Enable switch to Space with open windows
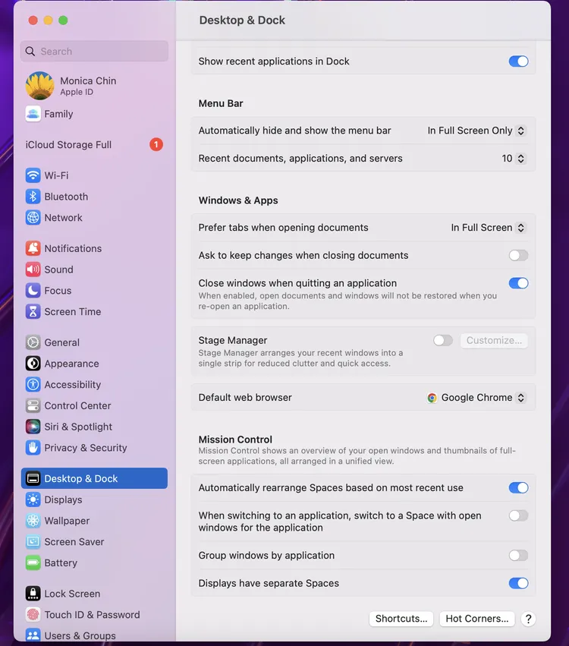Screen dimensions: 569x646 (518, 515)
